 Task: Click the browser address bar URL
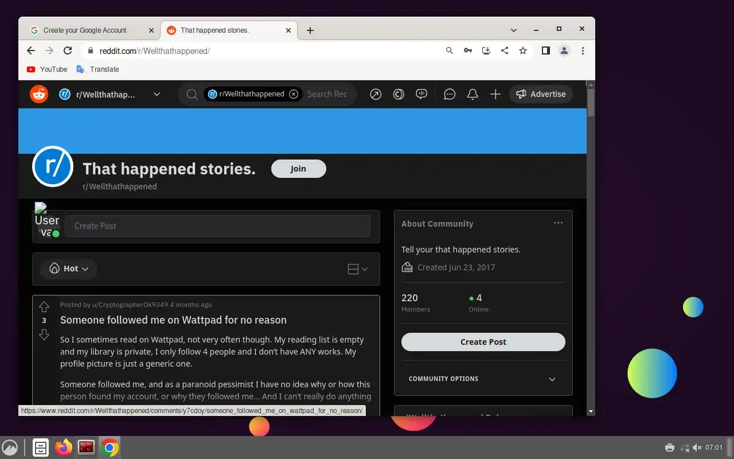155,50
